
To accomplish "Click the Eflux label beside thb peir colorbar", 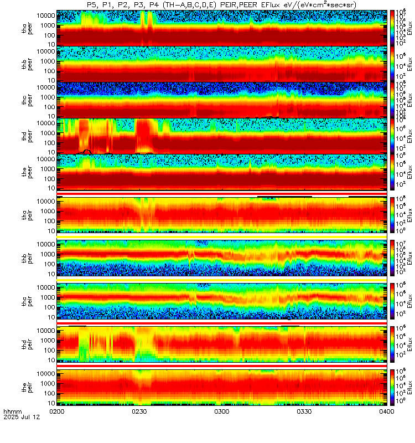I will click(x=409, y=257).
